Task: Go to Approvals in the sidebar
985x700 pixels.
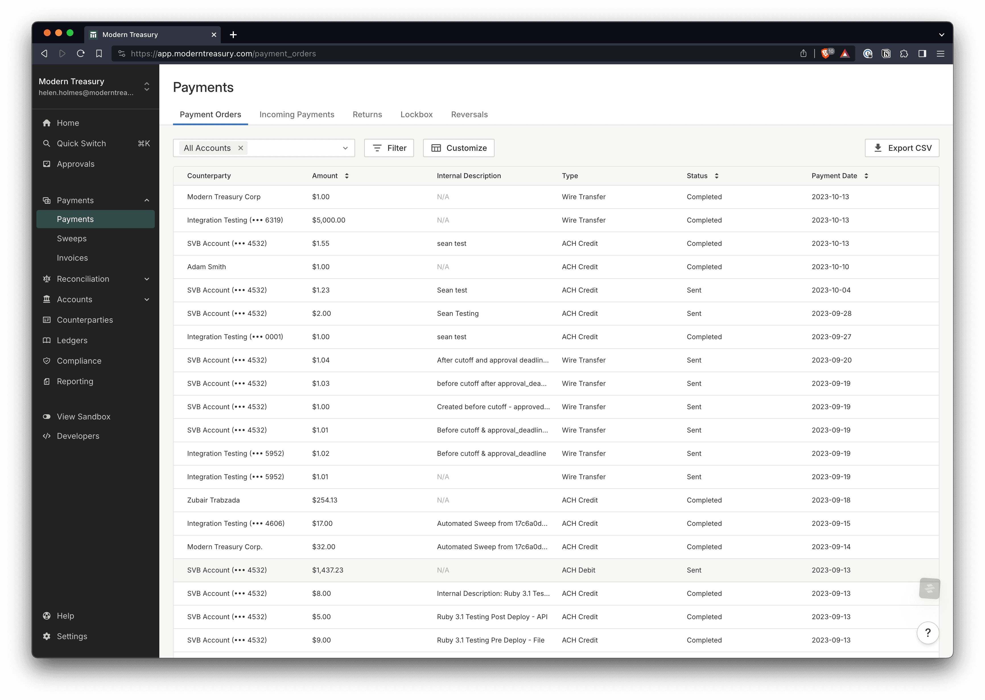Action: [96, 164]
